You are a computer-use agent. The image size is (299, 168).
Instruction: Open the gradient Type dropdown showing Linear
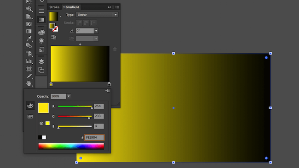pos(97,15)
